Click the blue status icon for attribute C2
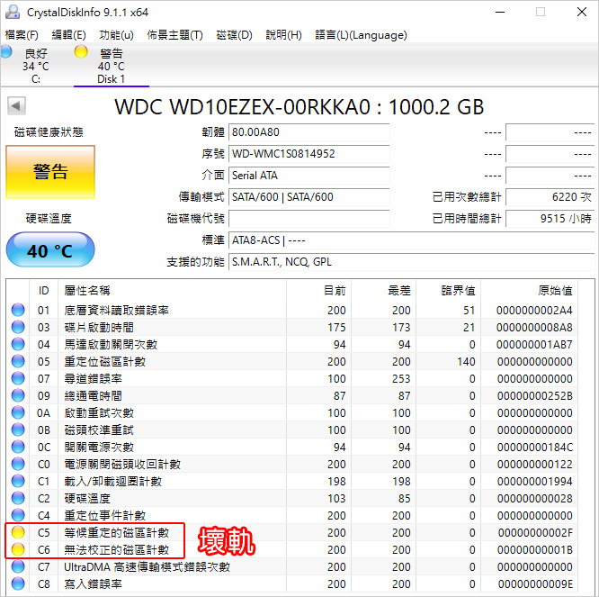This screenshot has height=597, width=599. pos(18,498)
